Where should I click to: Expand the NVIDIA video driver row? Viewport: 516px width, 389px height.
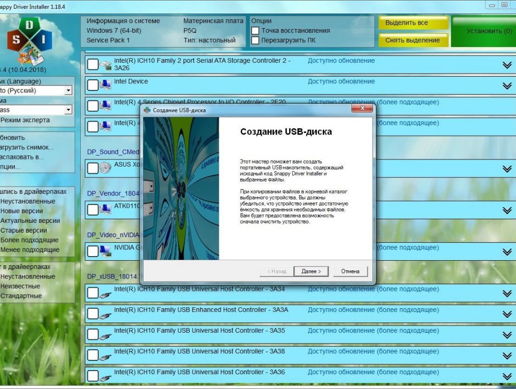coord(507,251)
